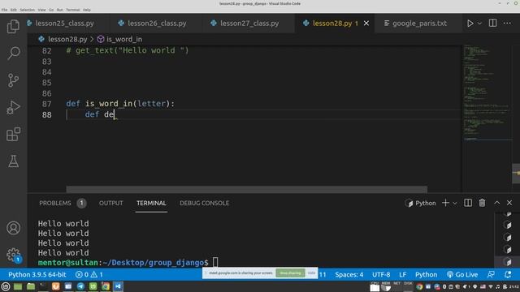Open the Terminal menu
This screenshot has width=520, height=292.
72,10
